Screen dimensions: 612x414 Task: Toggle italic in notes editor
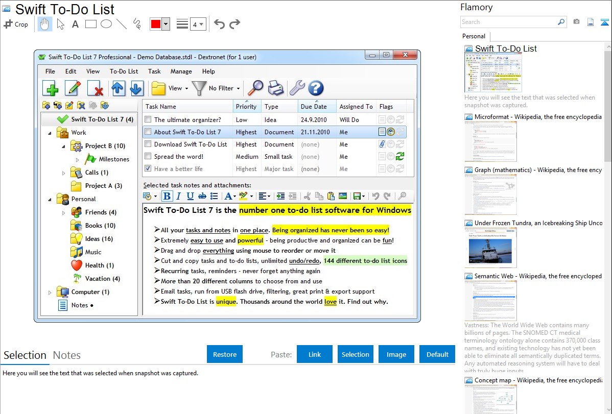point(178,196)
